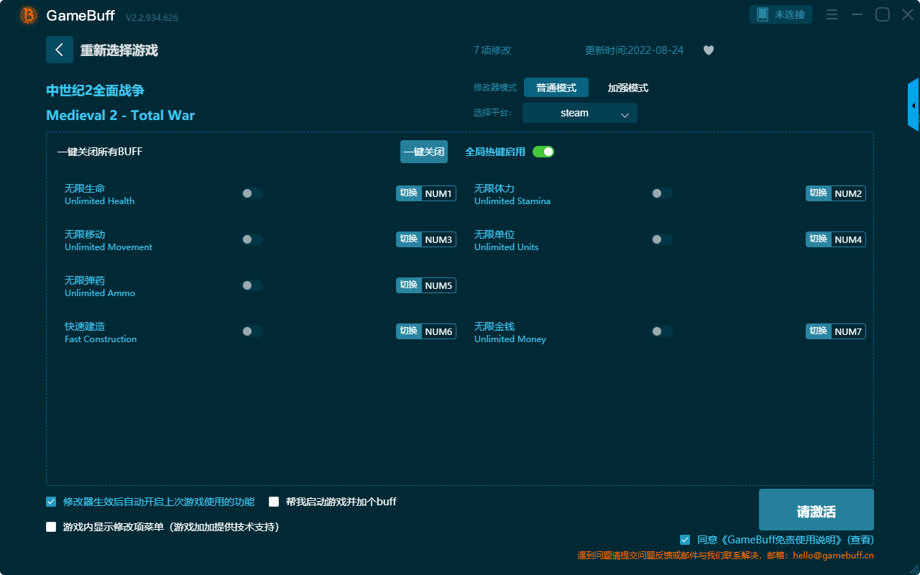This screenshot has height=575, width=920.
Task: Click the back arrow icon
Action: (x=60, y=50)
